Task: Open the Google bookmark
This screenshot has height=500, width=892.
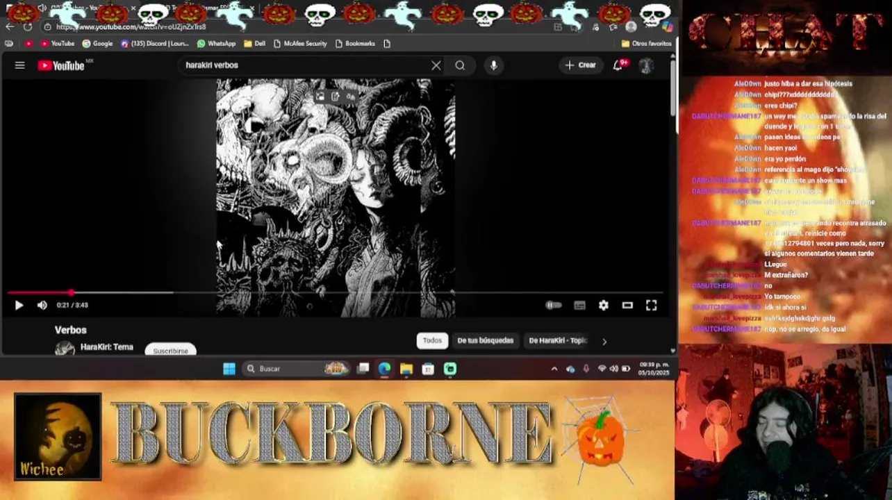Action: 97,43
